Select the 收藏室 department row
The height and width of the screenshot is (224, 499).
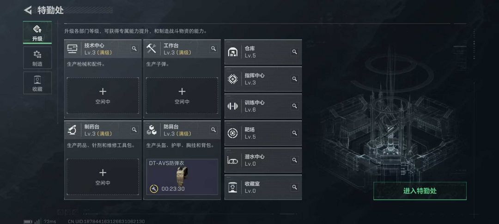pyautogui.click(x=263, y=187)
